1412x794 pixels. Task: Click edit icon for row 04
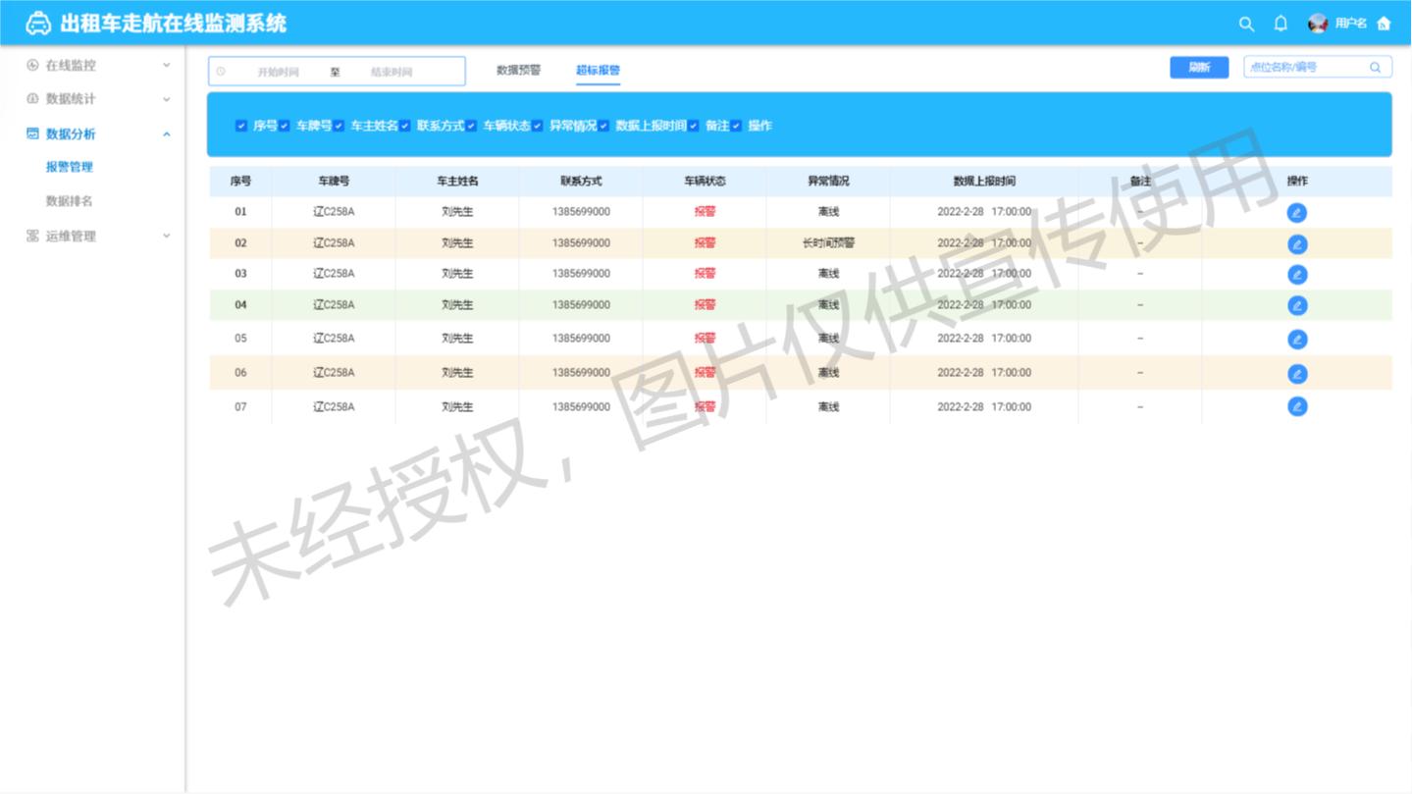[1296, 306]
